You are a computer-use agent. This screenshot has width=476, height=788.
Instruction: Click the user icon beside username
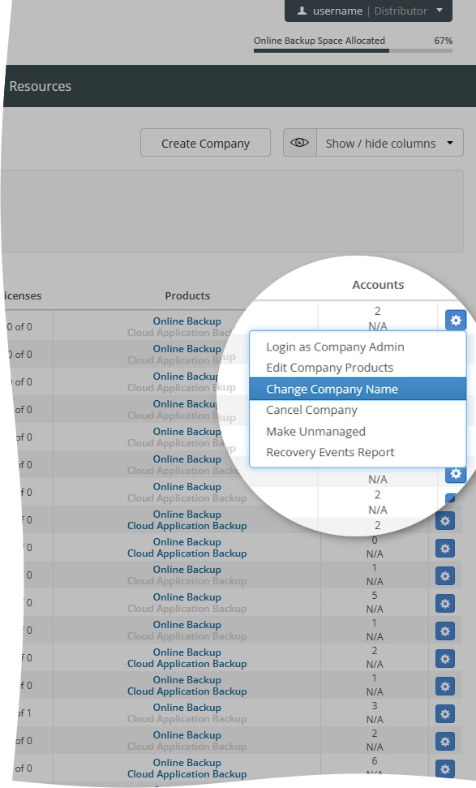302,11
